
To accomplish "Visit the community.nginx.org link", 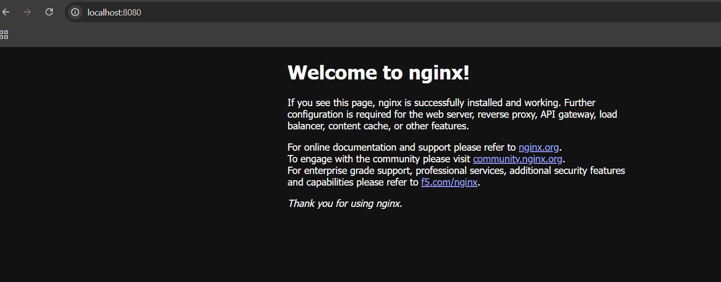I will pyautogui.click(x=517, y=159).
